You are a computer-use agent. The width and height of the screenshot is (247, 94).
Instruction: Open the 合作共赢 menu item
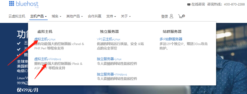(x=95, y=16)
